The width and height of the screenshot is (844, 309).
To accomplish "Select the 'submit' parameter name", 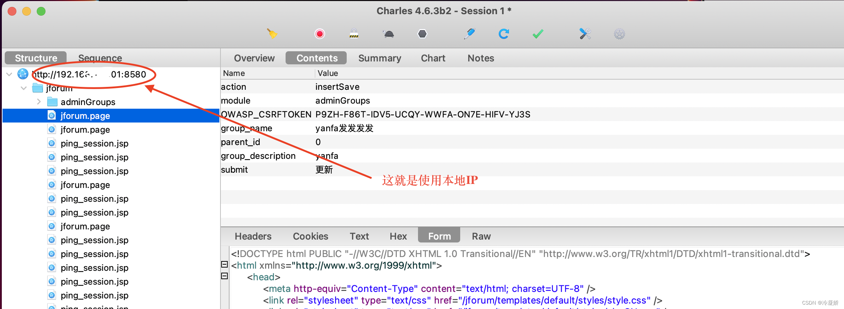I will tap(234, 170).
